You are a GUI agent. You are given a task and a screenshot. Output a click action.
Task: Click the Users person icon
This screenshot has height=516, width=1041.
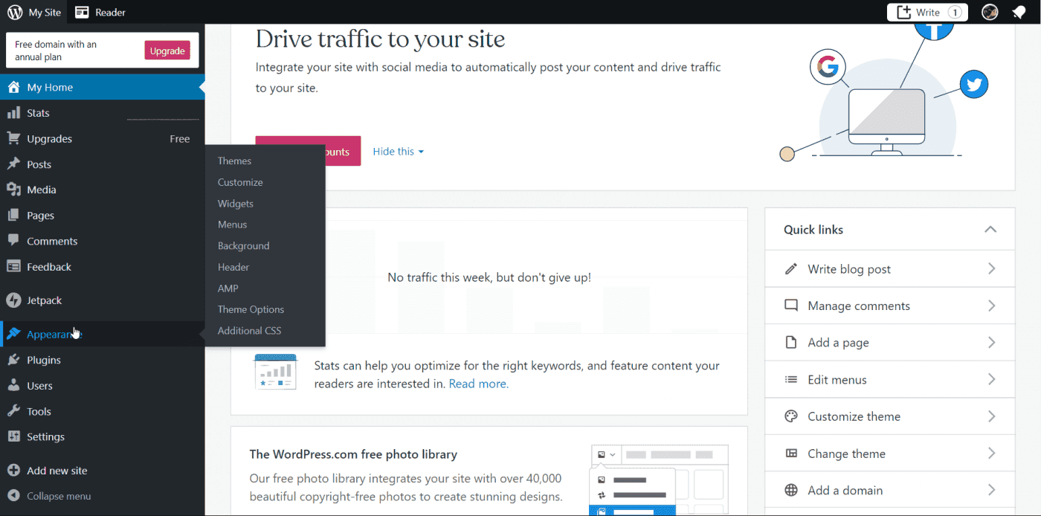tap(13, 386)
